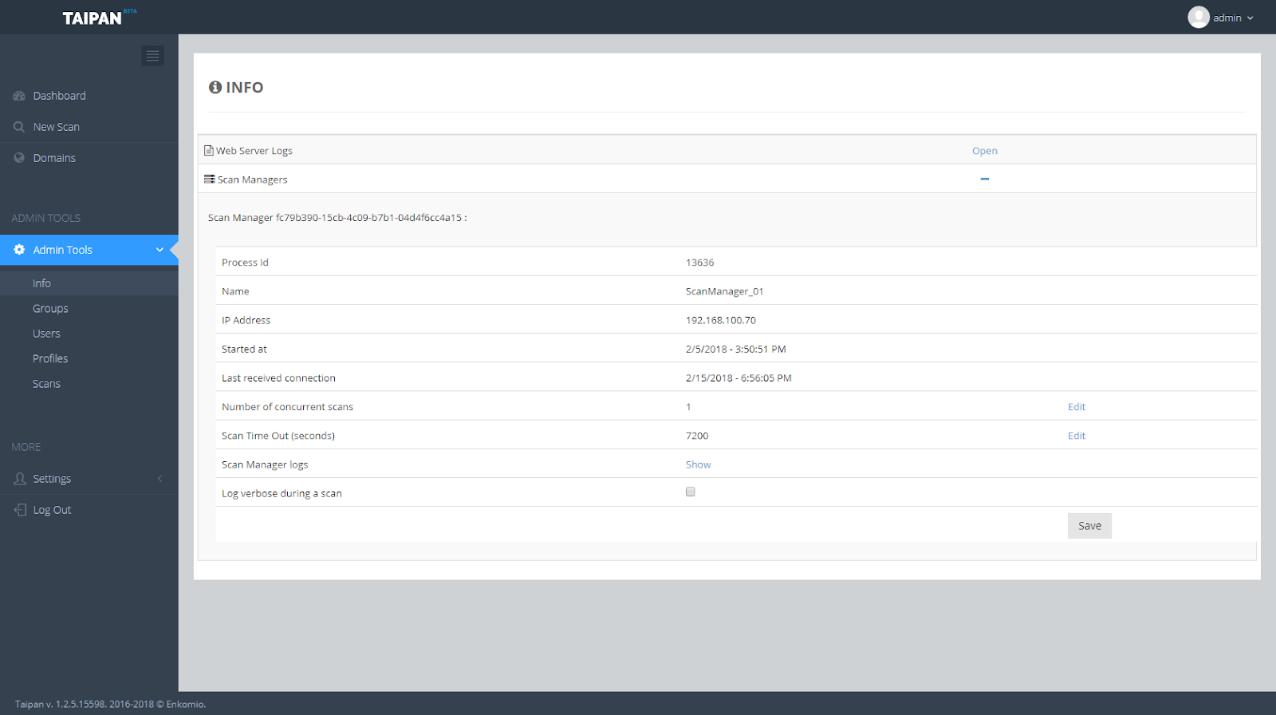The image size is (1276, 715).
Task: Click the Dashboard gauge icon
Action: tap(19, 96)
